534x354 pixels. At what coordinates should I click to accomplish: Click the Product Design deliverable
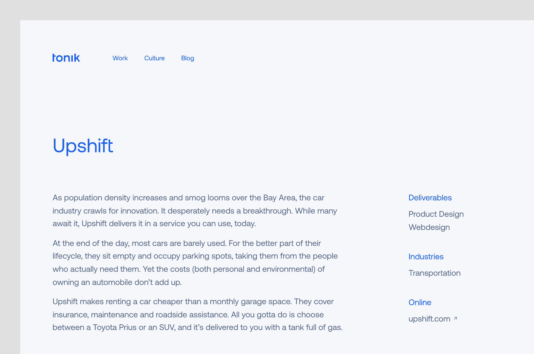point(436,214)
